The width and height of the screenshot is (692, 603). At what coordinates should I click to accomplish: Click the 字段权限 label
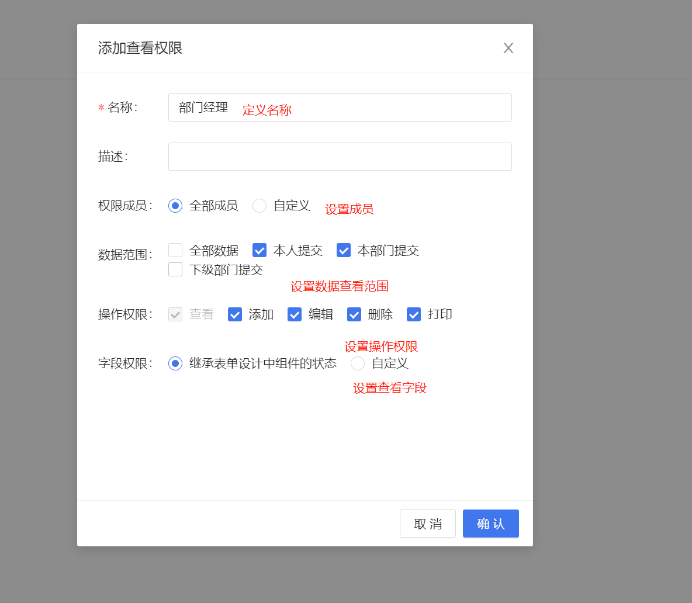point(125,363)
